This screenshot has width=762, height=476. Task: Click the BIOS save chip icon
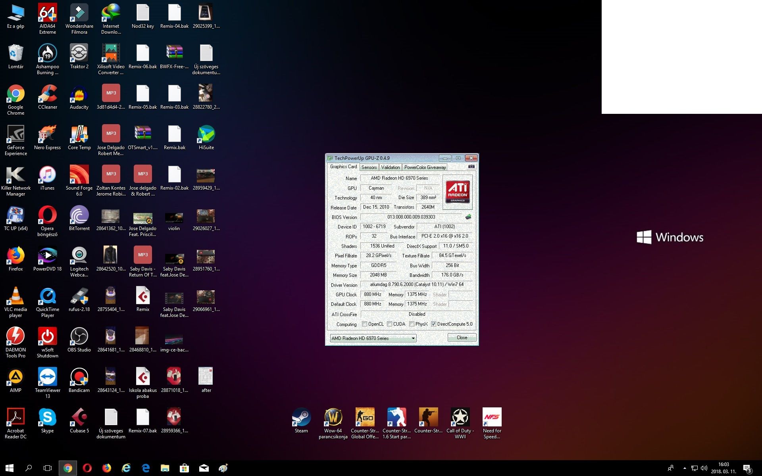(468, 217)
